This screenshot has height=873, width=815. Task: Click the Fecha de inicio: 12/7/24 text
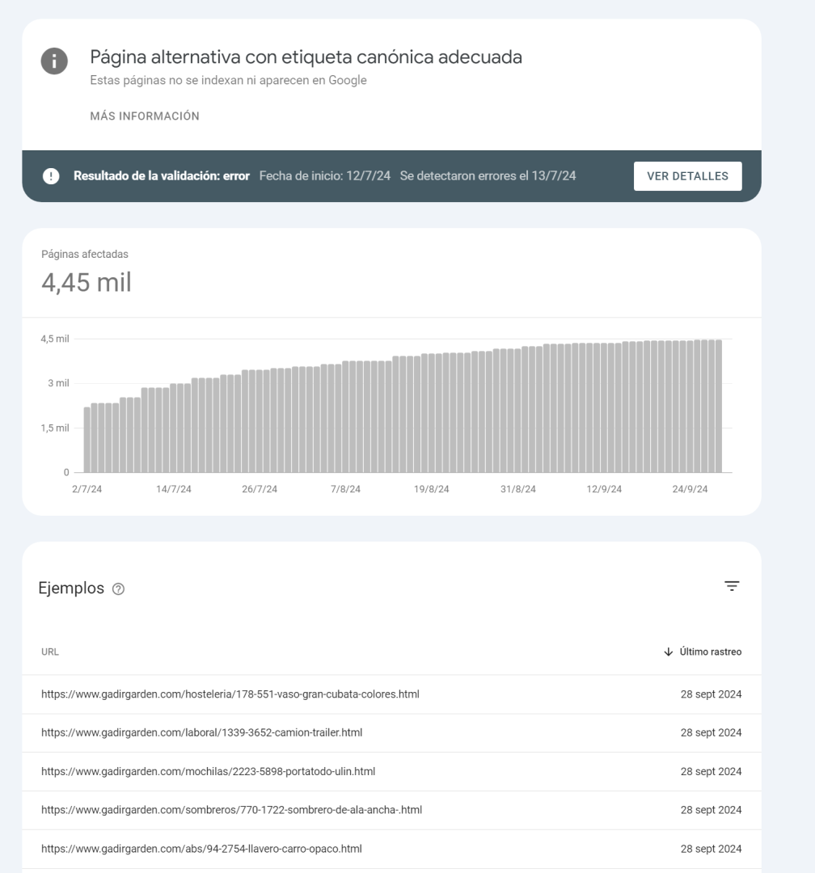pyautogui.click(x=325, y=176)
